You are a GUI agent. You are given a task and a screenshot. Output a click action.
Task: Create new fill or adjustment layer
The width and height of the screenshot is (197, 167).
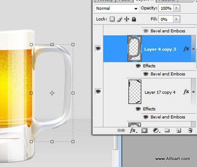[156, 131]
